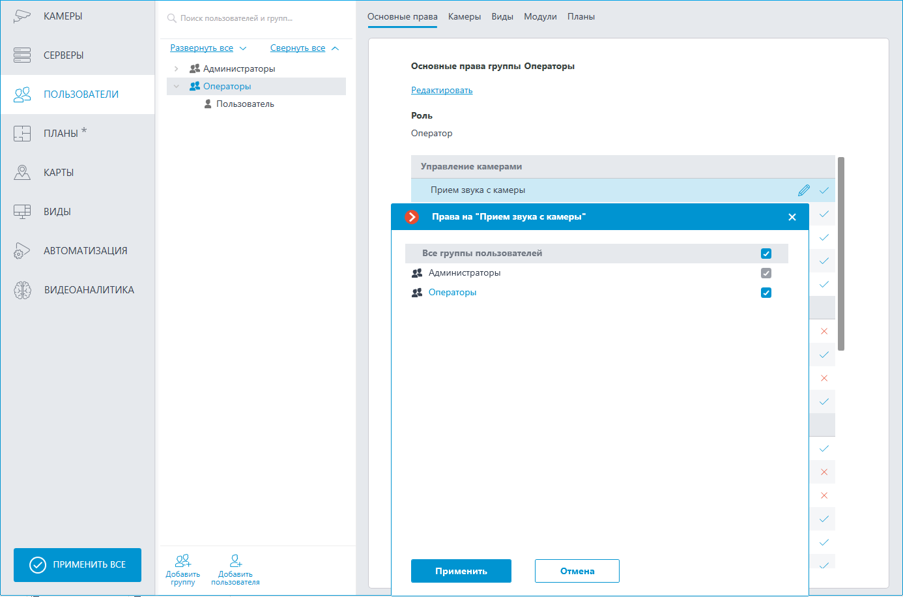Screen dimensions: 903x597
Task: Click the Пользователь user icon in tree
Action: 208,104
